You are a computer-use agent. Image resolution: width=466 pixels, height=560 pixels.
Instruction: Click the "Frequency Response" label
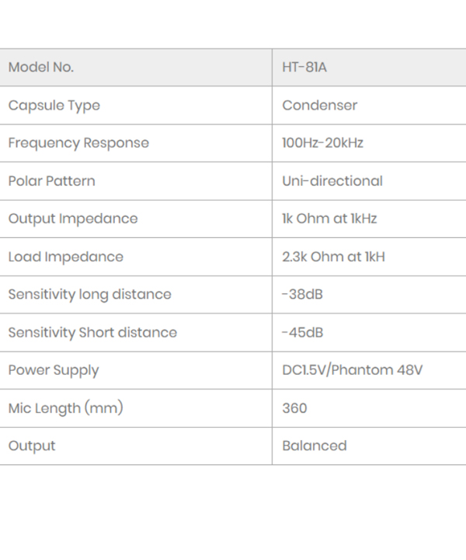[x=78, y=143]
